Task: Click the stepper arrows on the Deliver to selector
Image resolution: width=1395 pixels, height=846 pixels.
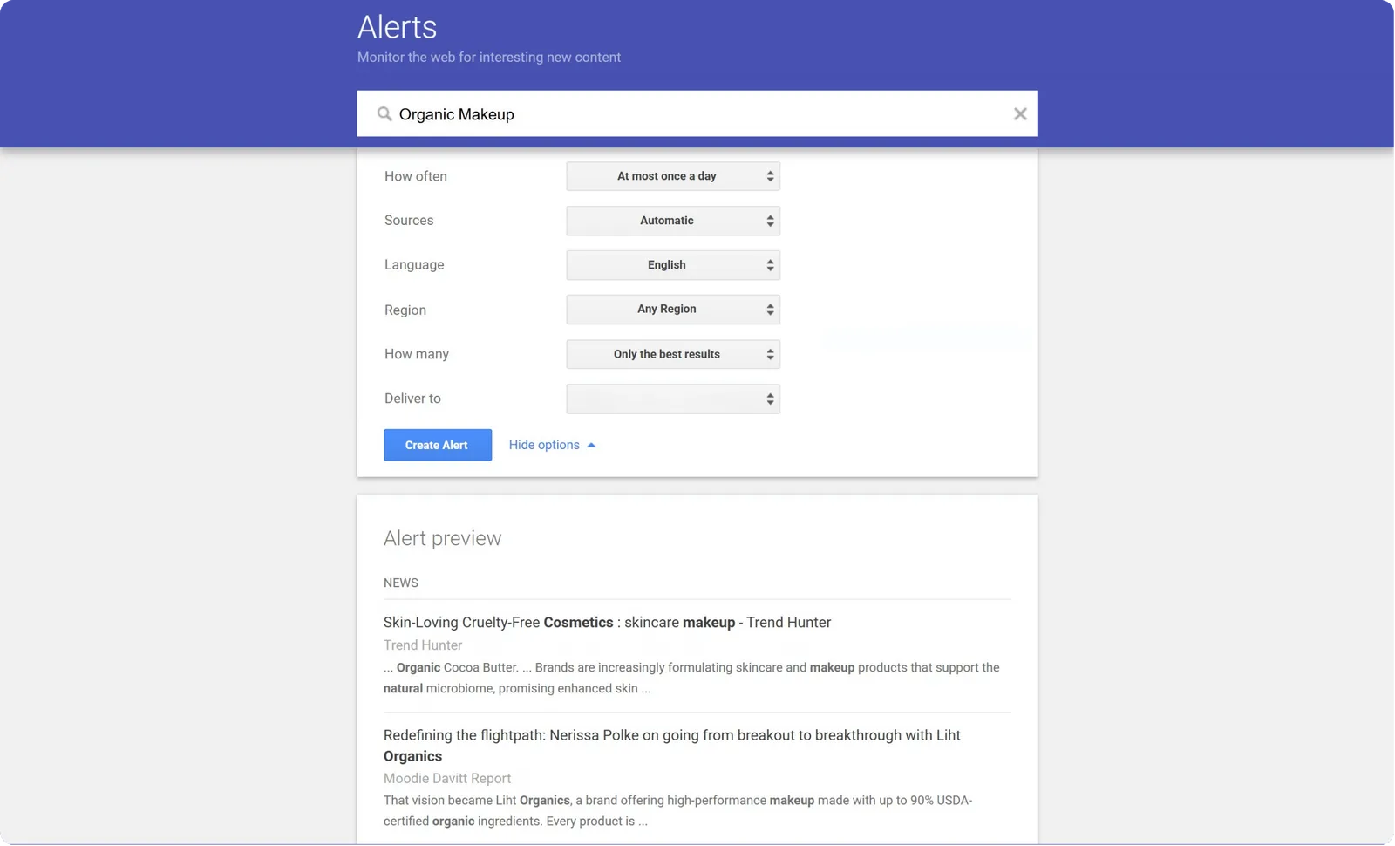Action: click(770, 399)
